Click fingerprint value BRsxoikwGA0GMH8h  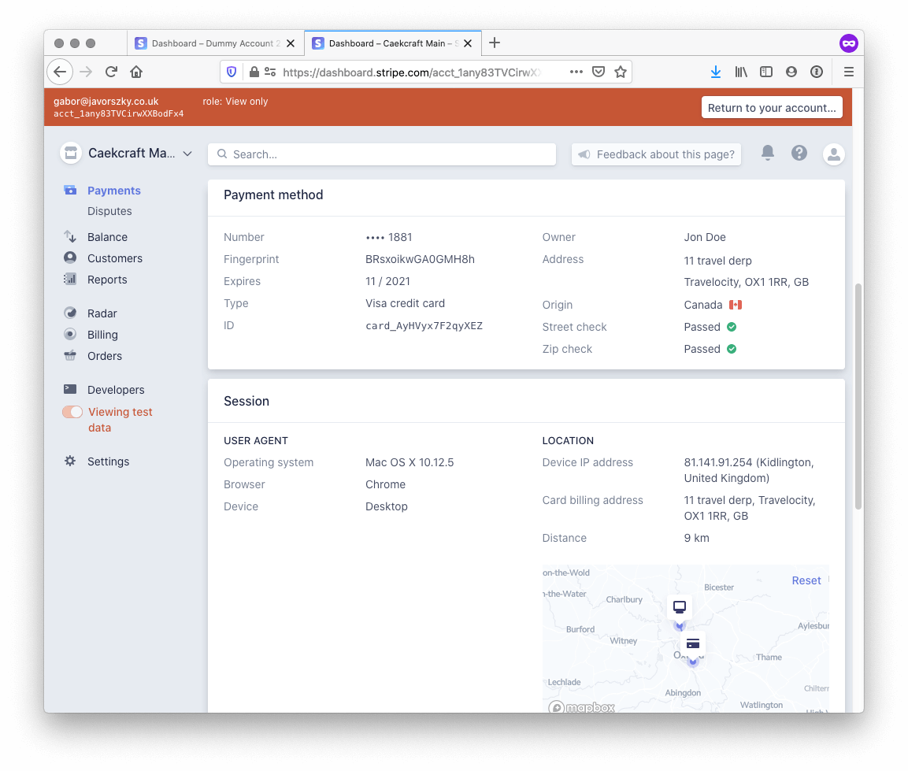point(420,260)
